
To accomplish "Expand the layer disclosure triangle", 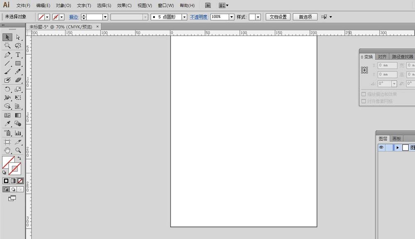I will click(x=398, y=148).
